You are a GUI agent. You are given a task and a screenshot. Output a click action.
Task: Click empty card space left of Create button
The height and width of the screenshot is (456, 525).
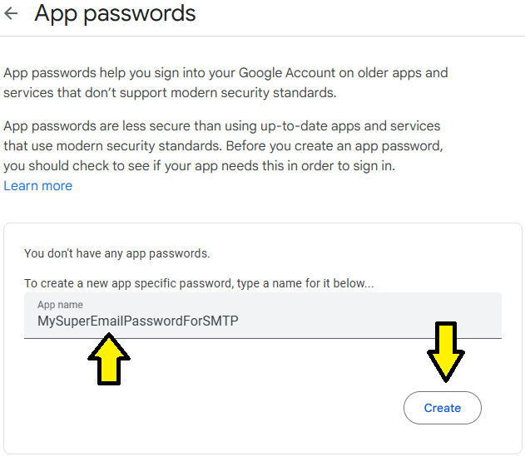click(250, 408)
